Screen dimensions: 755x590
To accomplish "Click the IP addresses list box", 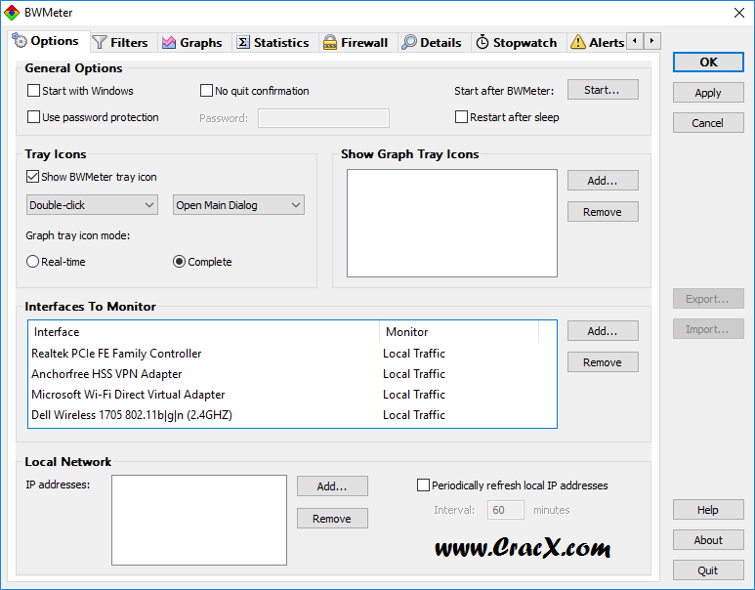I will 199,521.
